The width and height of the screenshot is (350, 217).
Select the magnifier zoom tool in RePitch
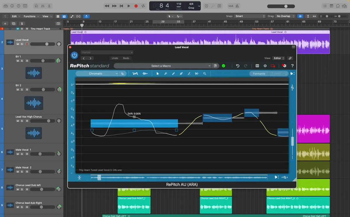204,74
